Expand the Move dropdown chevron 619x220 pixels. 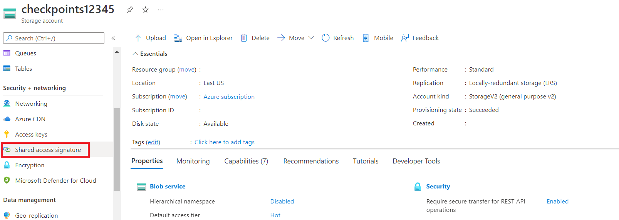point(311,38)
